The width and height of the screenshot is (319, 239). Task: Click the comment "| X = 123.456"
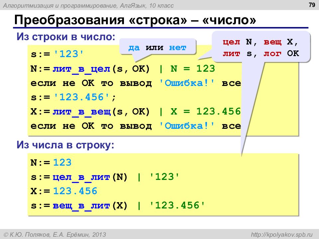(200, 112)
